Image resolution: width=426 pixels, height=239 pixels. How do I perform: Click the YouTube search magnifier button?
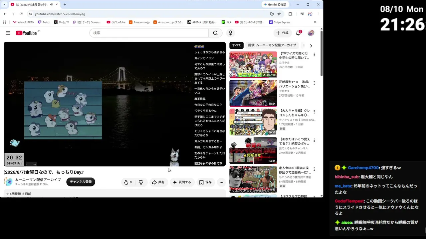[215, 33]
